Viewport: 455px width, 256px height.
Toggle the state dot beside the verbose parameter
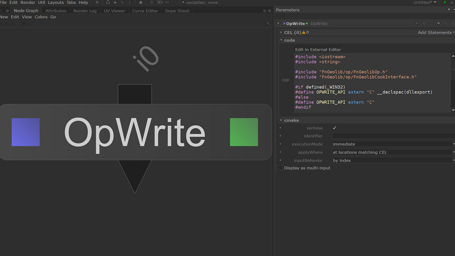pyautogui.click(x=280, y=128)
